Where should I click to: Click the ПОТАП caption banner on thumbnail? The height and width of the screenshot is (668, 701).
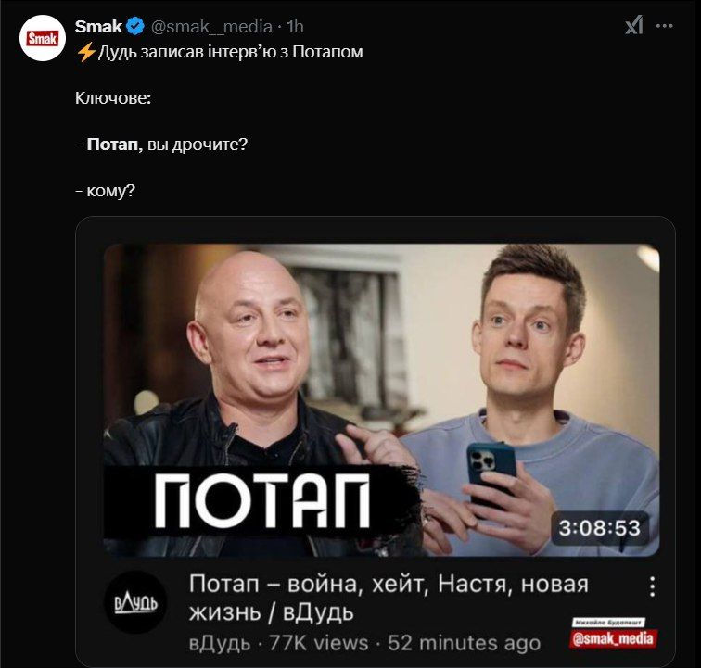[261, 501]
